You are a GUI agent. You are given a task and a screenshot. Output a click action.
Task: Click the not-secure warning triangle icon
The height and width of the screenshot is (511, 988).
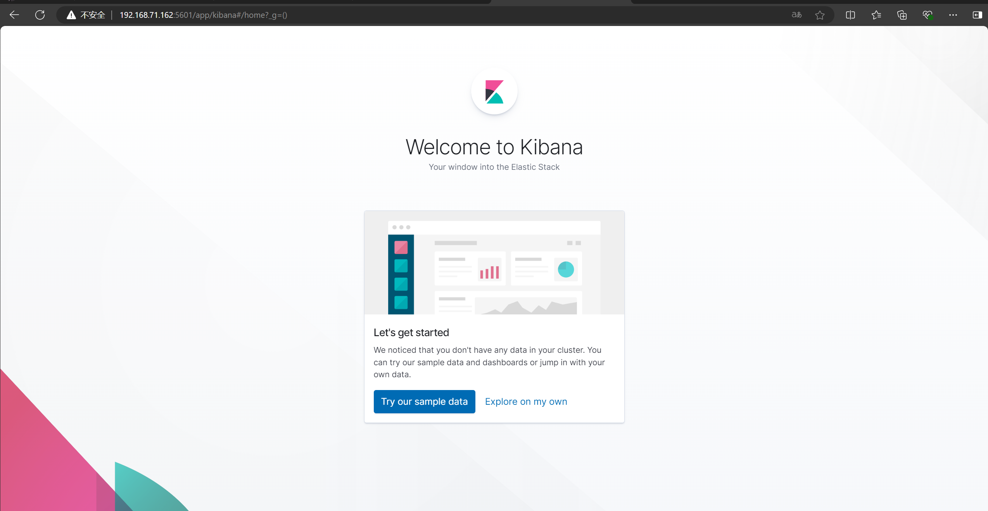tap(71, 15)
